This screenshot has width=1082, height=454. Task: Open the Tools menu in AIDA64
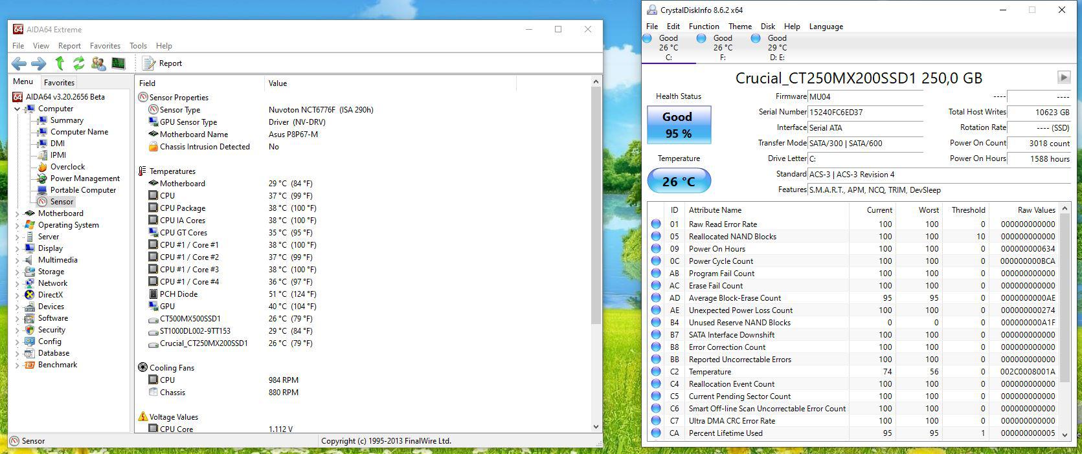click(138, 46)
